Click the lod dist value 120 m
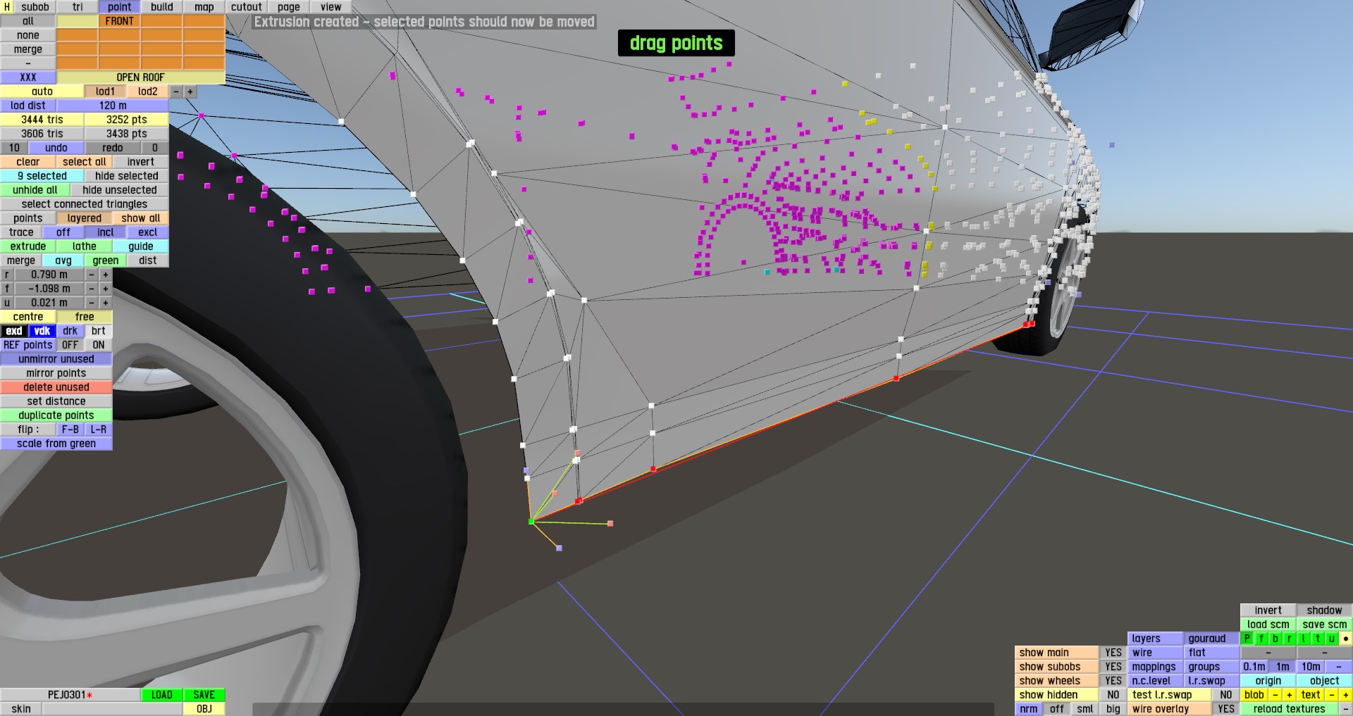Image resolution: width=1353 pixels, height=716 pixels. click(113, 106)
